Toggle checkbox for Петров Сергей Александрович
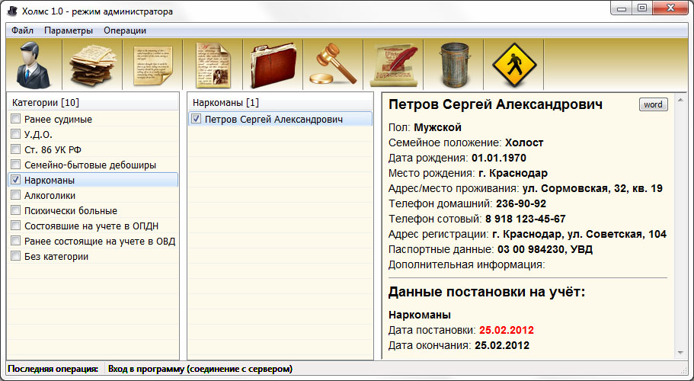This screenshot has height=381, width=694. [197, 120]
